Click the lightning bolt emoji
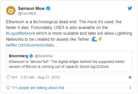This screenshot has width=138, height=94. click(x=100, y=39)
